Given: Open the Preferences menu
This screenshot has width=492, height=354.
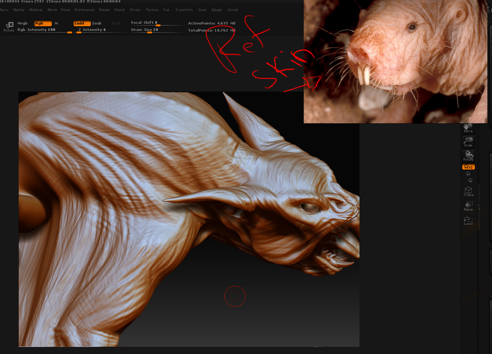Looking at the screenshot, I should [x=84, y=10].
